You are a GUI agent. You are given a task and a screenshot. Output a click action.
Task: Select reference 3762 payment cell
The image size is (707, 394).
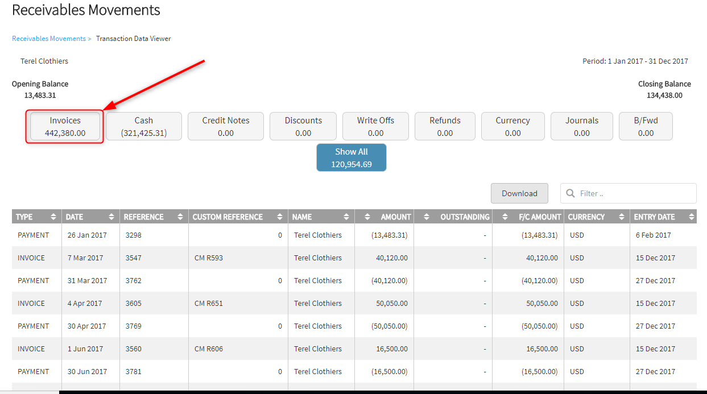click(x=134, y=280)
